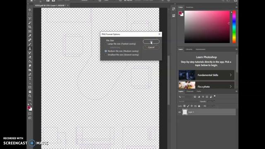This screenshot has height=149, width=265.
Task: Click OK in PNG Format Options
Action: click(151, 41)
